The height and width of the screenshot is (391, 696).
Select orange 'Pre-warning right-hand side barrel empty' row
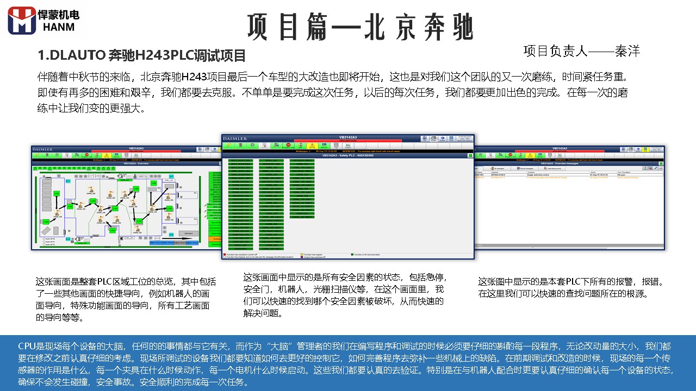coord(569,178)
